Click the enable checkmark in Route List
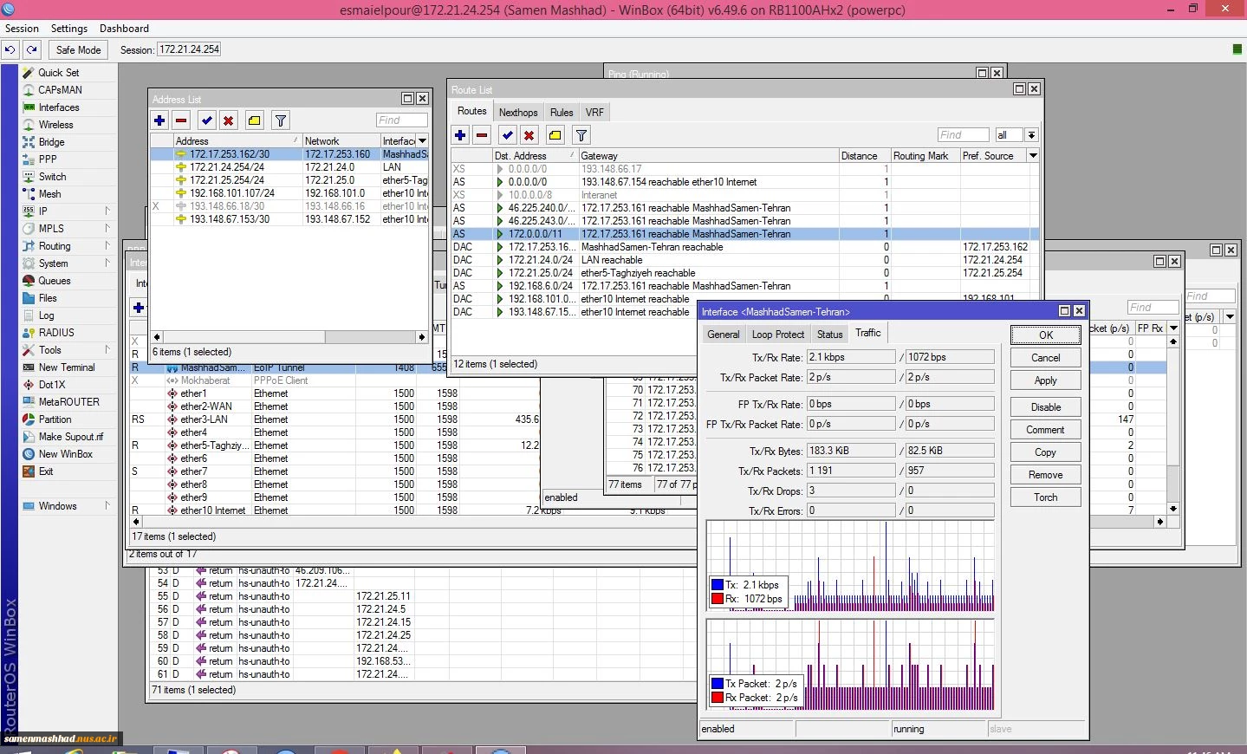The width and height of the screenshot is (1247, 754). coord(508,135)
